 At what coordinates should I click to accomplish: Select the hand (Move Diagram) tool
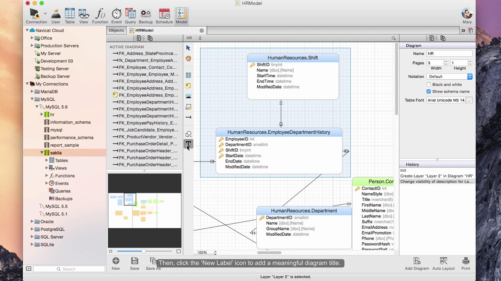188,59
